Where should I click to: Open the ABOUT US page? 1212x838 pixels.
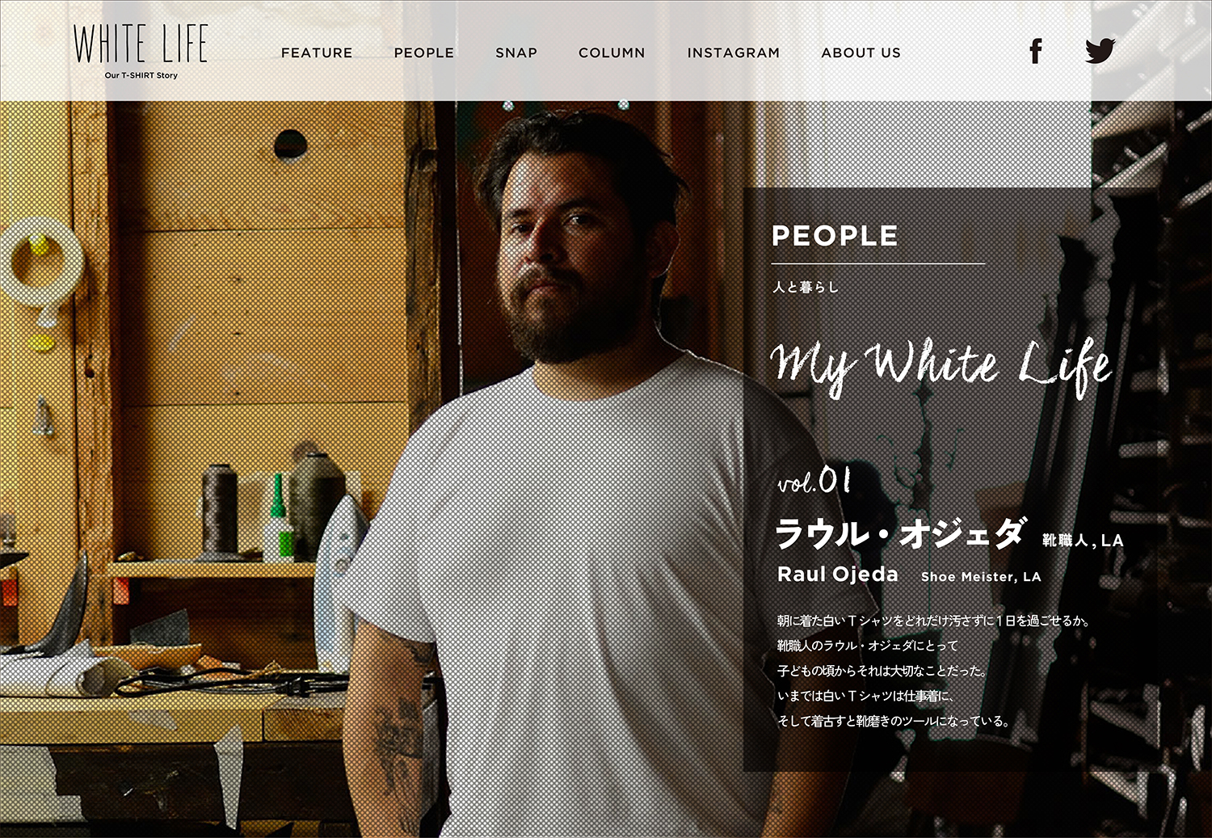(x=861, y=53)
